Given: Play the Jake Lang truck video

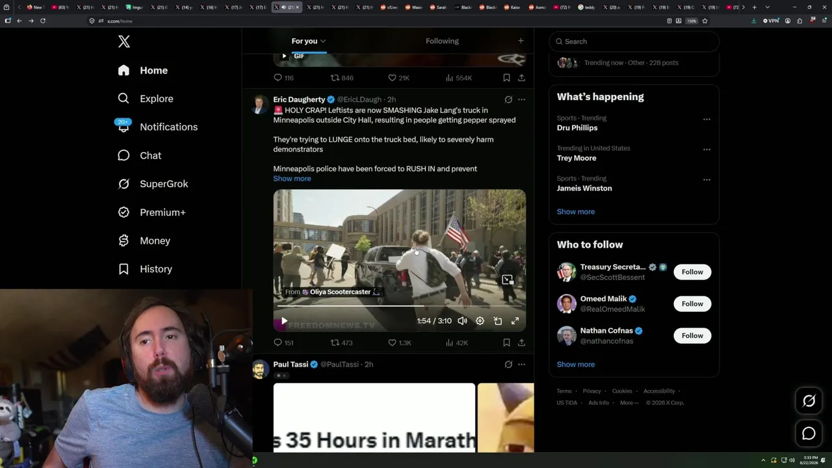Looking at the screenshot, I should tap(284, 321).
